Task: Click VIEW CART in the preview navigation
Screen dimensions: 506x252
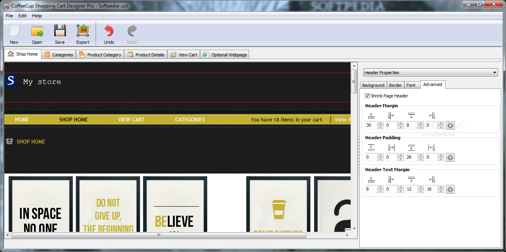Action: [131, 119]
